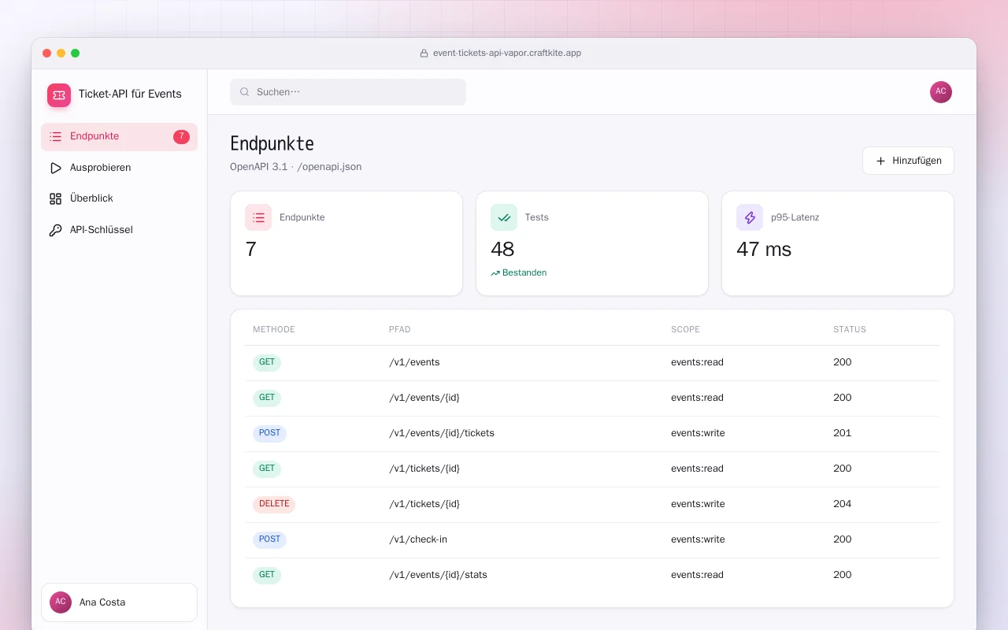
Task: Click the plus icon on Hinzufügen
Action: 880,161
